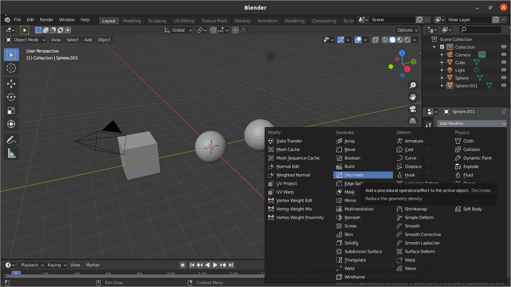This screenshot has width=511, height=287.
Task: Switch orthographic/perspective grid icon
Action: tap(413, 121)
